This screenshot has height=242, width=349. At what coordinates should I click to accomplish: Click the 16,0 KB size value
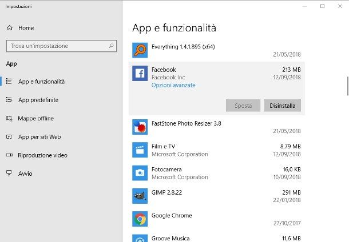click(x=292, y=170)
